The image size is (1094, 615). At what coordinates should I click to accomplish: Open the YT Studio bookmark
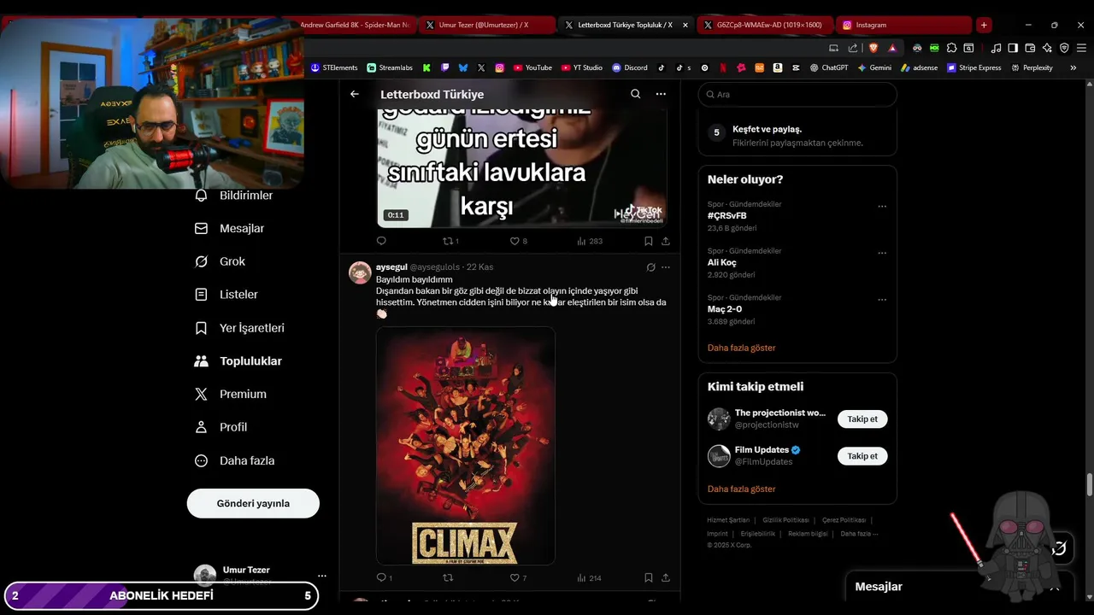pyautogui.click(x=582, y=67)
